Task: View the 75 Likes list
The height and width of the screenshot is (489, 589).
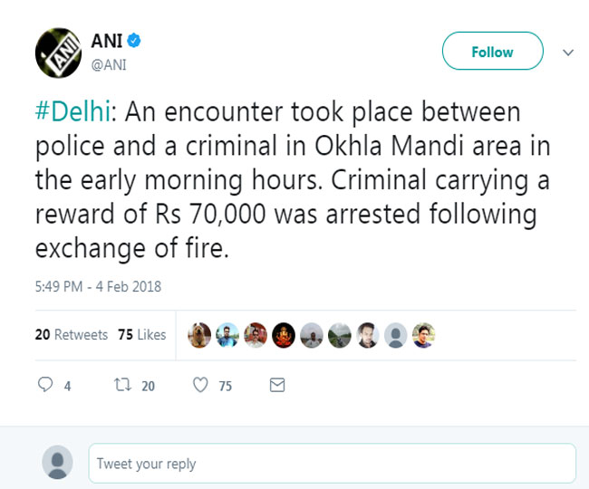Action: click(141, 334)
